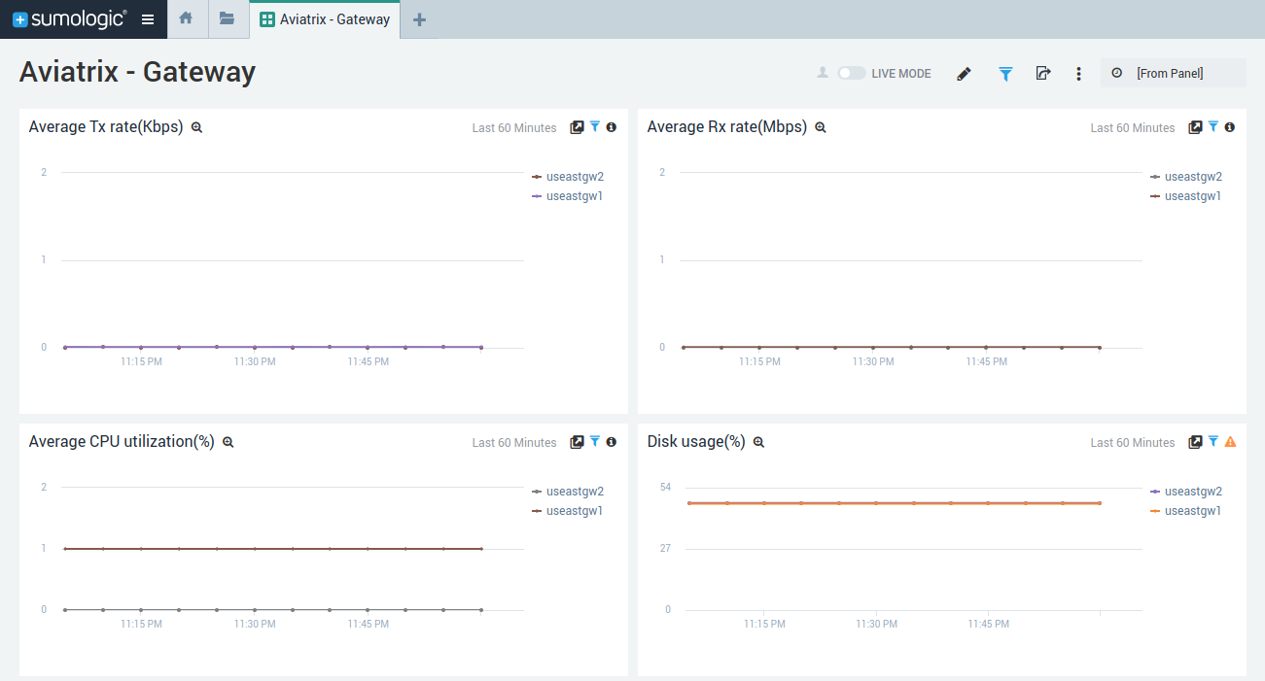Filter the Average Tx rate panel
The image size is (1265, 681).
point(595,126)
